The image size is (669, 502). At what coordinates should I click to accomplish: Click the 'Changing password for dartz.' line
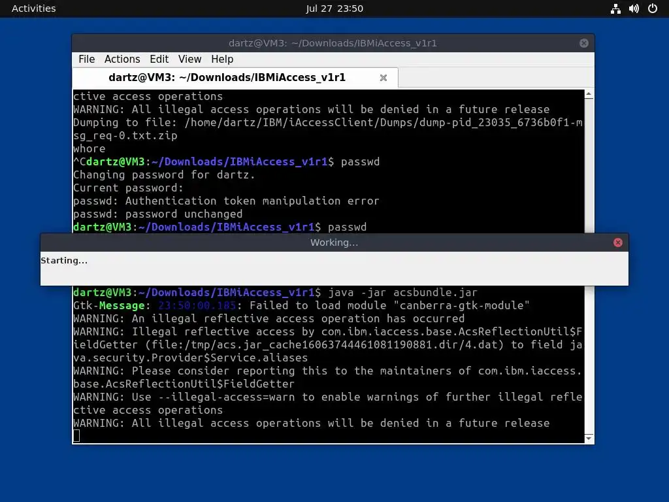(x=164, y=175)
